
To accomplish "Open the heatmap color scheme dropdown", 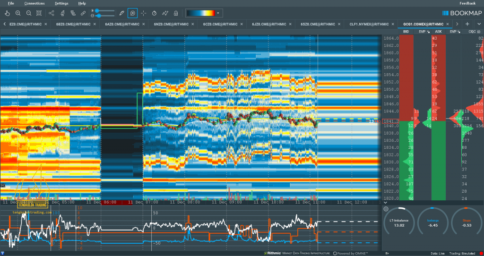I will pyautogui.click(x=218, y=13).
